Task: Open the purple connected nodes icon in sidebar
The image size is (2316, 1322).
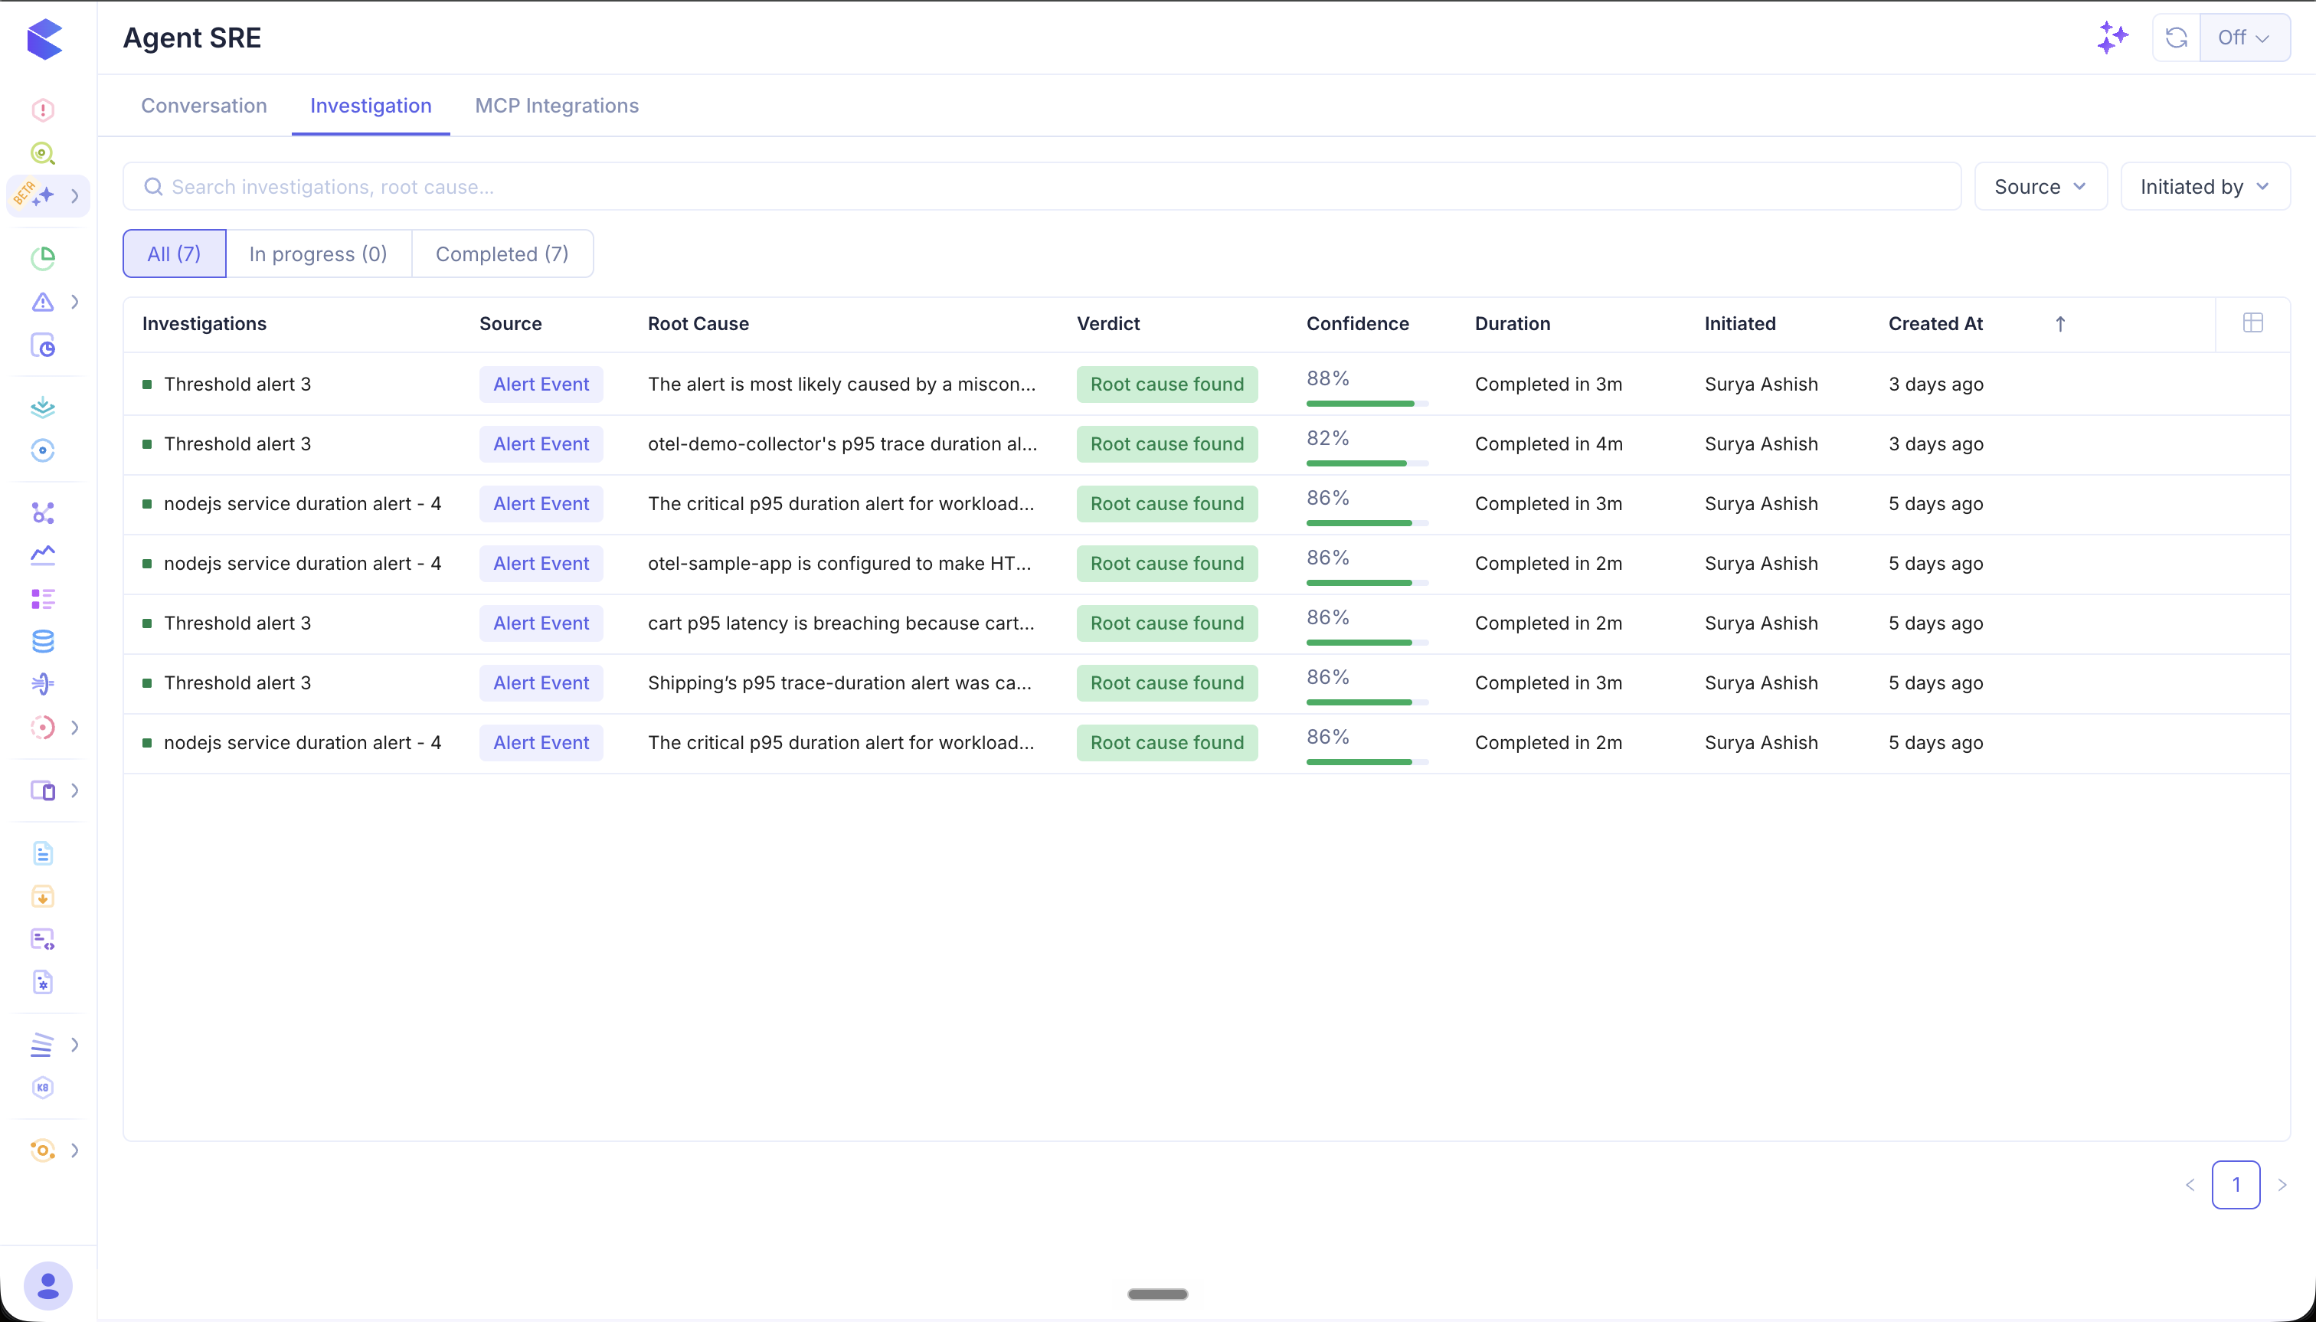Action: [x=43, y=513]
